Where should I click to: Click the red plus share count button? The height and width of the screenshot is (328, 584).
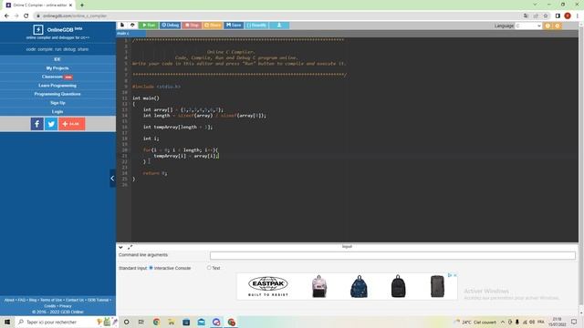click(x=72, y=124)
